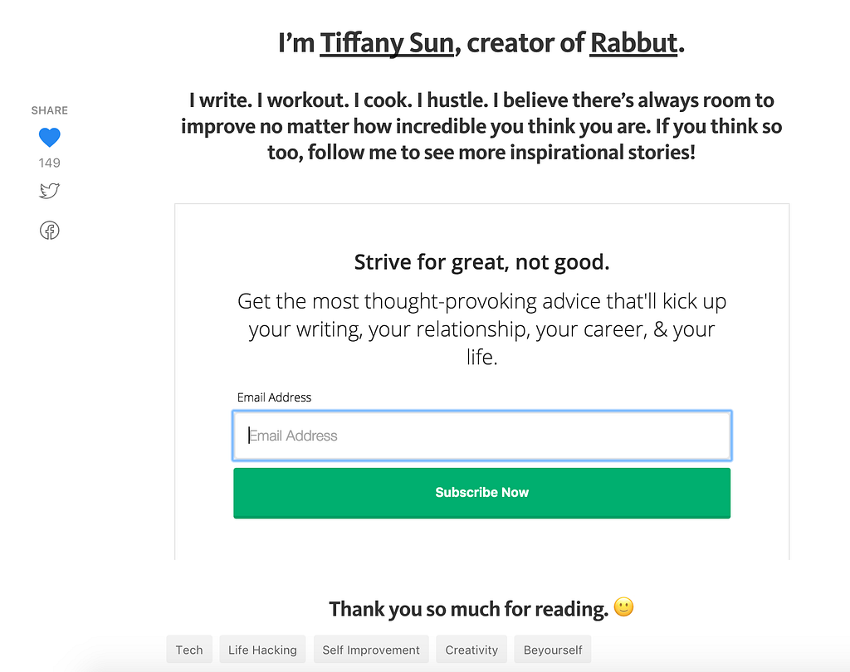This screenshot has height=672, width=850.
Task: Open the Tiffany Sun profile link
Action: (x=387, y=43)
